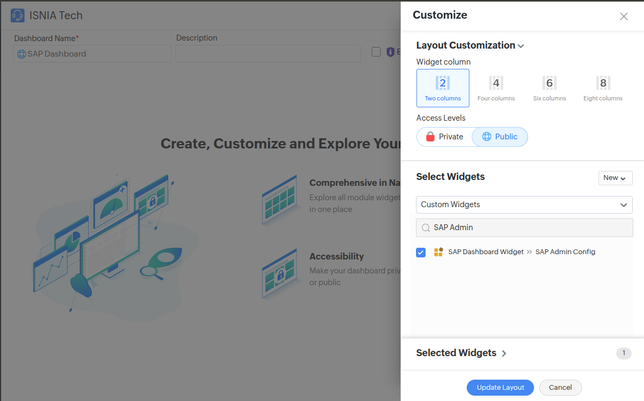Click the search magnifier in SAP Admin field

click(x=426, y=227)
